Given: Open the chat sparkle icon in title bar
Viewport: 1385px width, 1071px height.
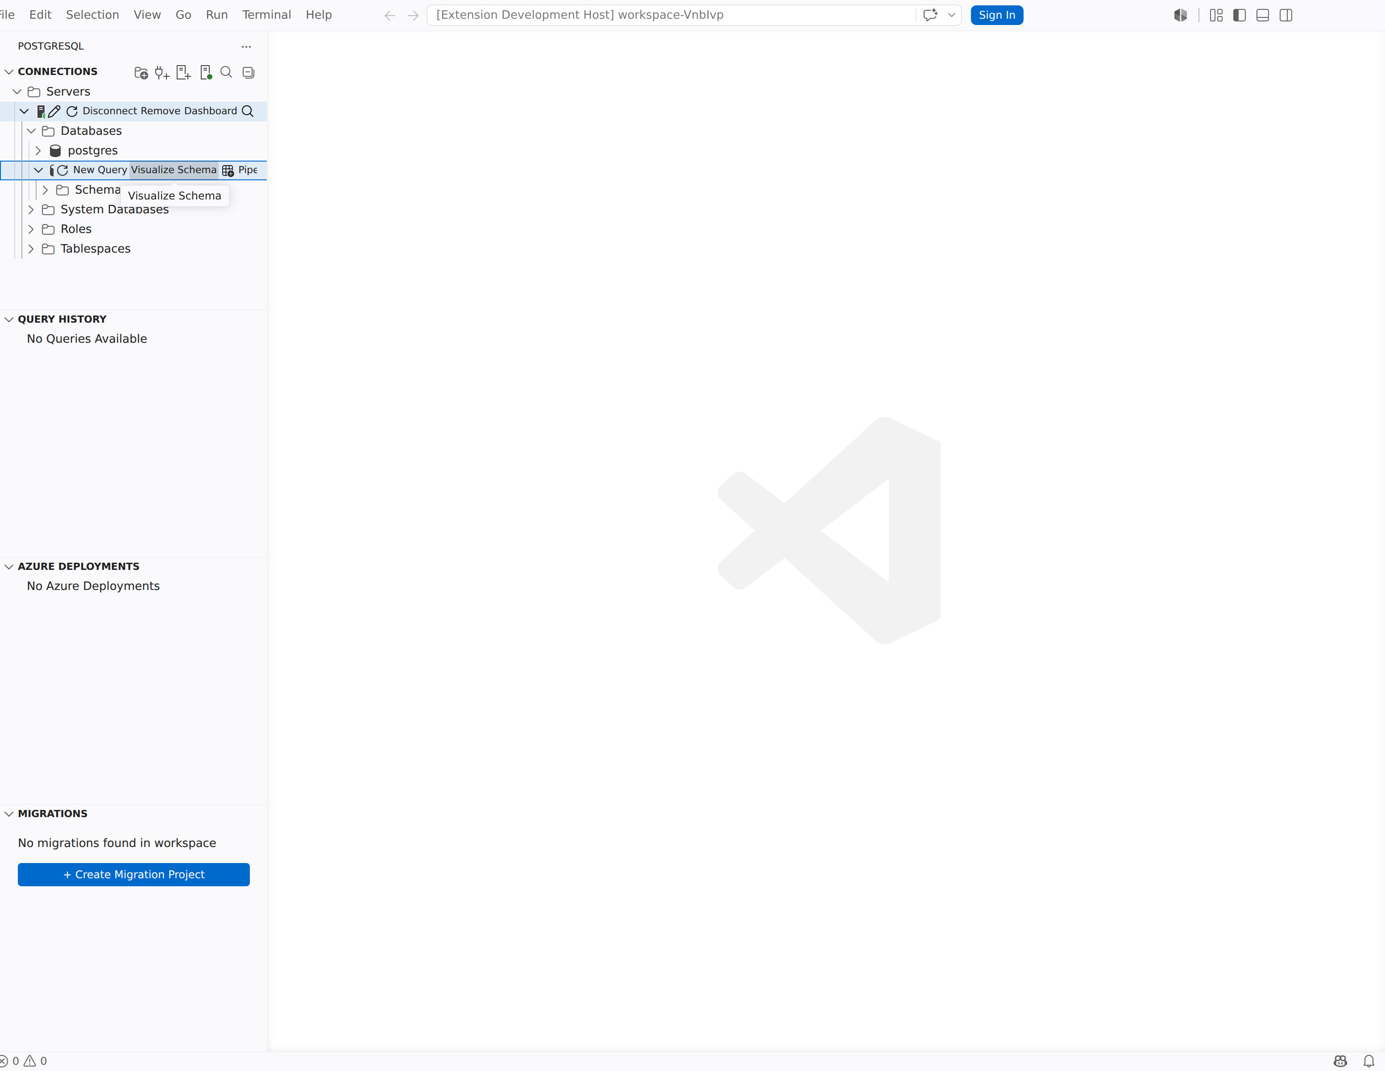Looking at the screenshot, I should coord(930,15).
